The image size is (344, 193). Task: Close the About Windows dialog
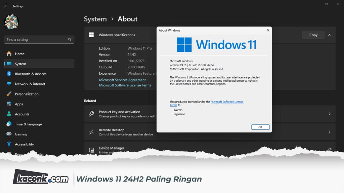pyautogui.click(x=268, y=30)
